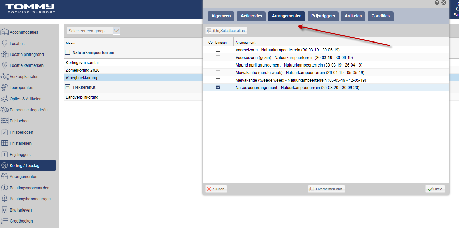This screenshot has height=228, width=459.
Task: Click the Sluiten button
Action: click(216, 189)
